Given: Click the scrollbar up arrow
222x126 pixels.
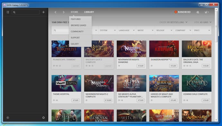Looking at the screenshot, I should click(x=216, y=9).
